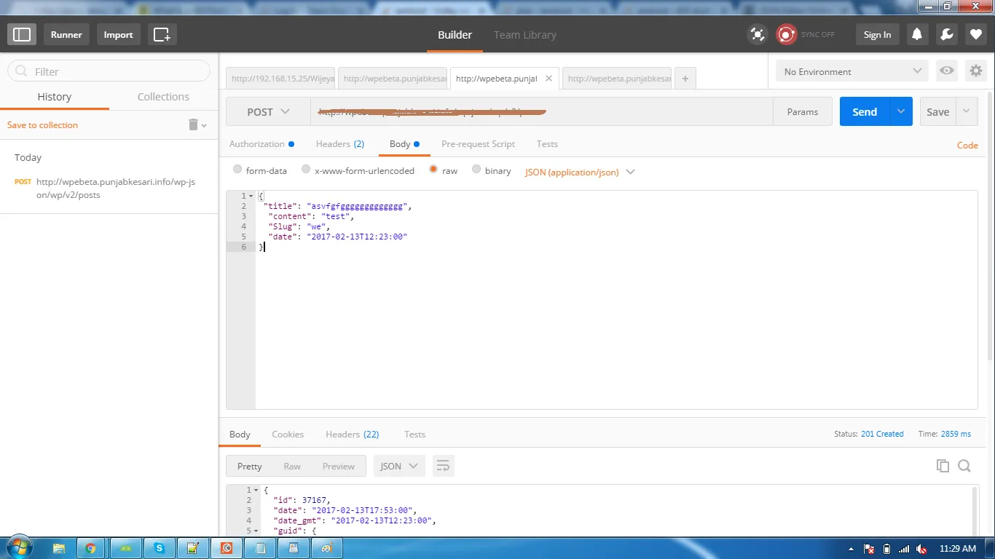Image resolution: width=995 pixels, height=559 pixels.
Task: Open the Pre-request Script tab
Action: (x=478, y=143)
